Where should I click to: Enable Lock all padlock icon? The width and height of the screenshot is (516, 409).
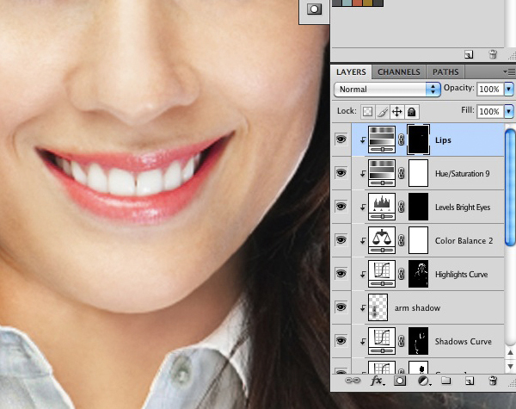[411, 112]
